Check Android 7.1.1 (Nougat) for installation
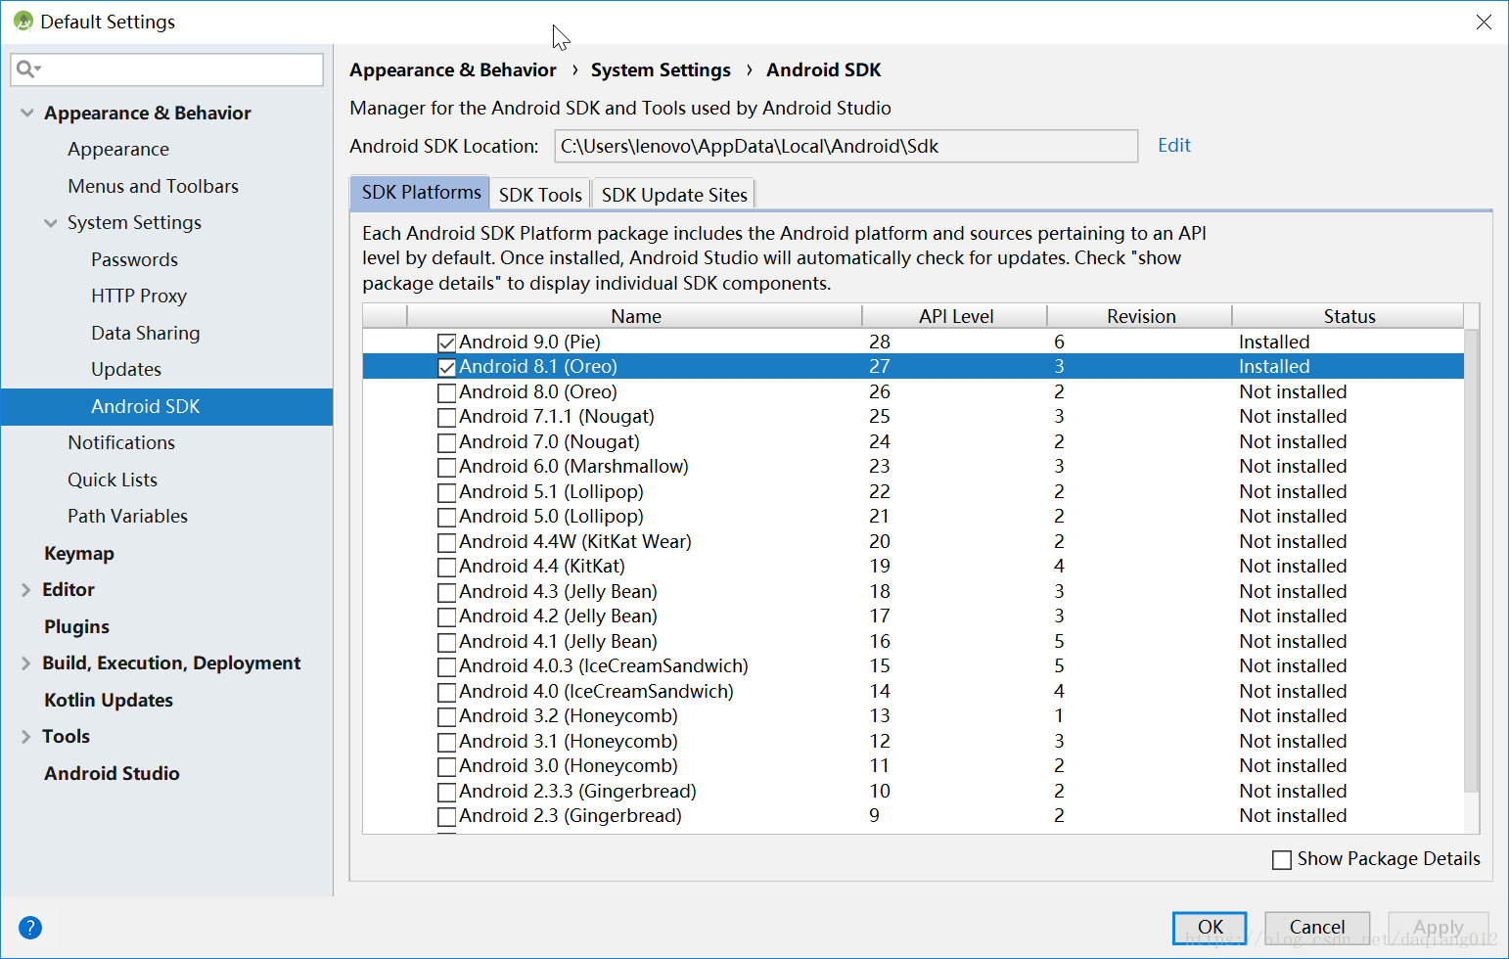Screen dimensions: 1509x959 tap(447, 416)
